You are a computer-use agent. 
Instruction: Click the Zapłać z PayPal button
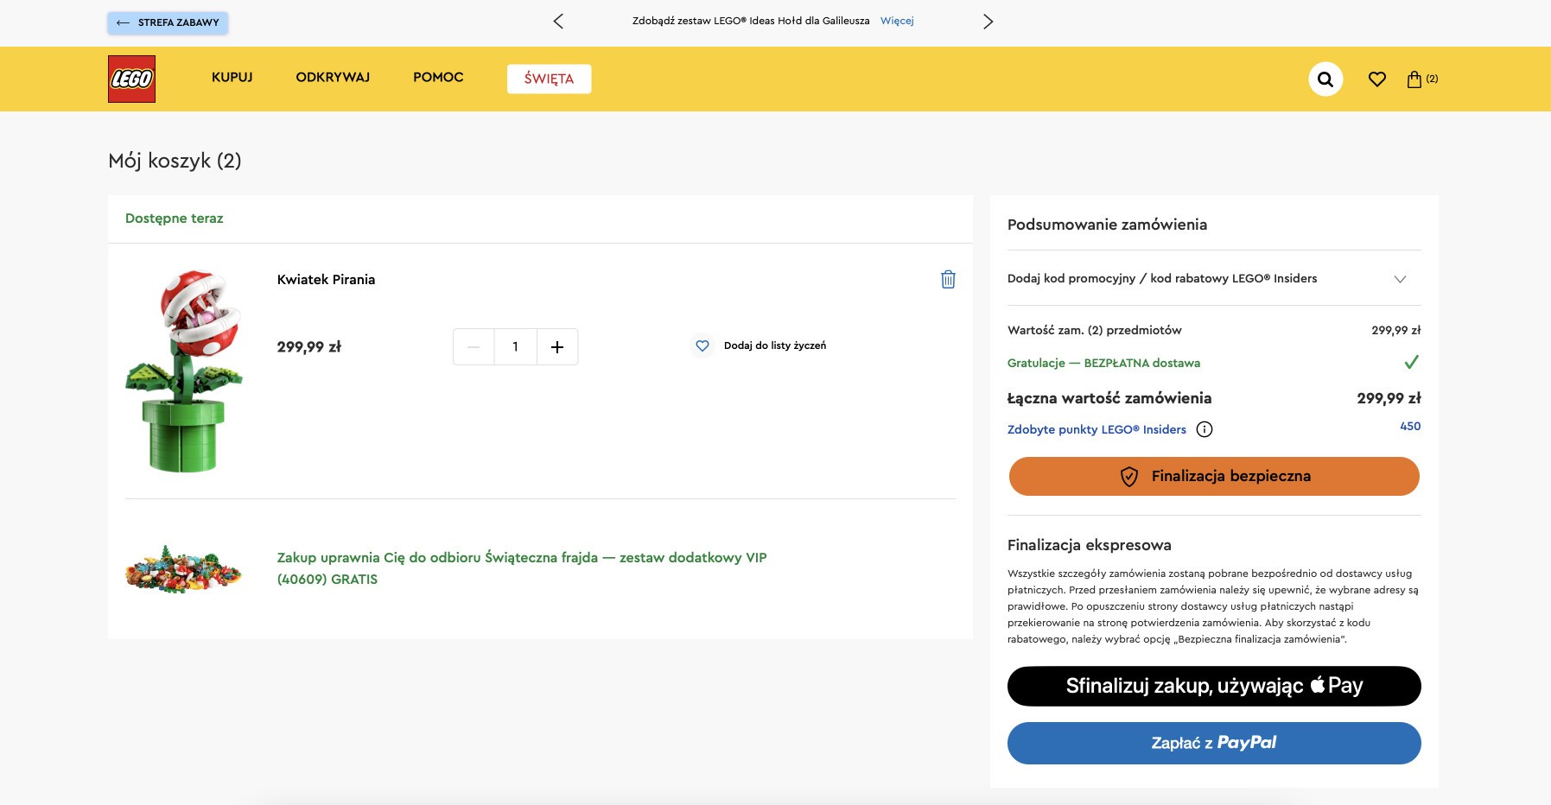(x=1214, y=743)
